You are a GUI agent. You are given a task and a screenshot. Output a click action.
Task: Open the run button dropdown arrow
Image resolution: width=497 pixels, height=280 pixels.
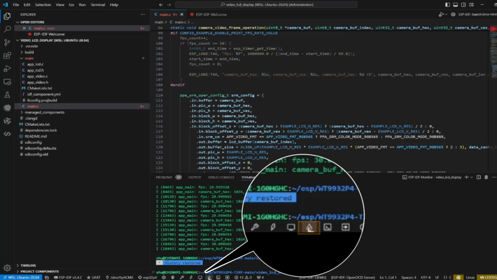click(x=446, y=15)
